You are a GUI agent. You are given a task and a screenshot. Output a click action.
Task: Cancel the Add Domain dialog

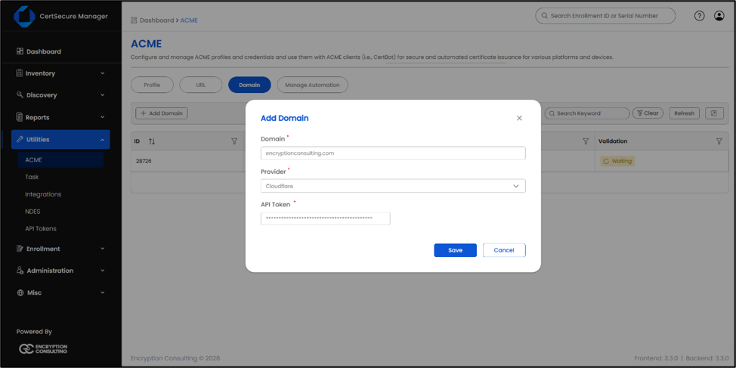pos(504,250)
